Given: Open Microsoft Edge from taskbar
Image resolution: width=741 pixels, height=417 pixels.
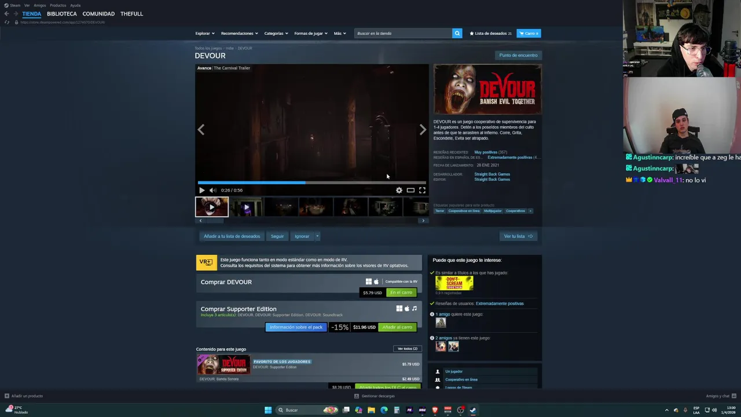Looking at the screenshot, I should [384, 410].
